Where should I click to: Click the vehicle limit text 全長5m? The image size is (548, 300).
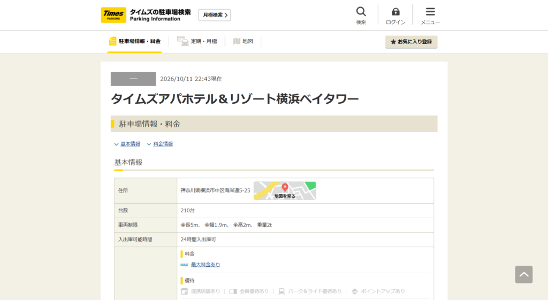coord(189,225)
